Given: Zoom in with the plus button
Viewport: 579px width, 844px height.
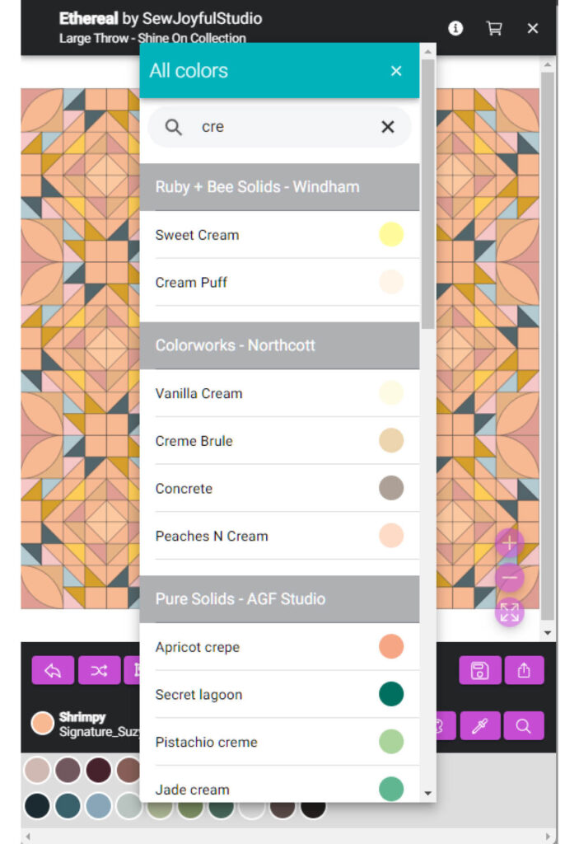Looking at the screenshot, I should [509, 543].
